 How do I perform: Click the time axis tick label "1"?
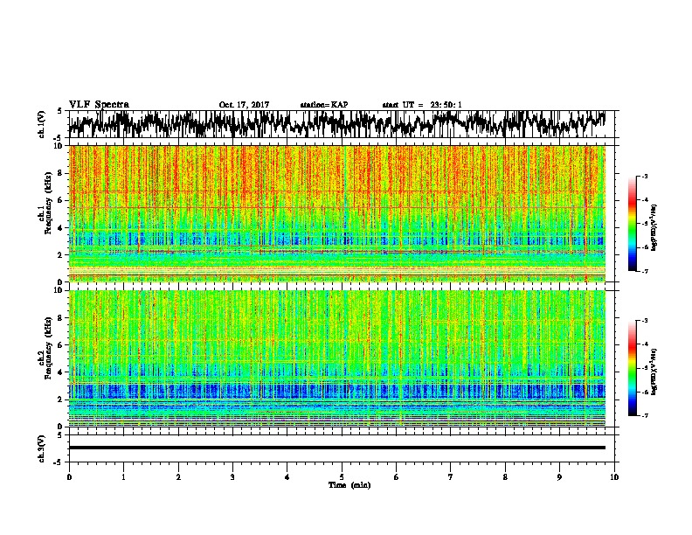pos(123,477)
